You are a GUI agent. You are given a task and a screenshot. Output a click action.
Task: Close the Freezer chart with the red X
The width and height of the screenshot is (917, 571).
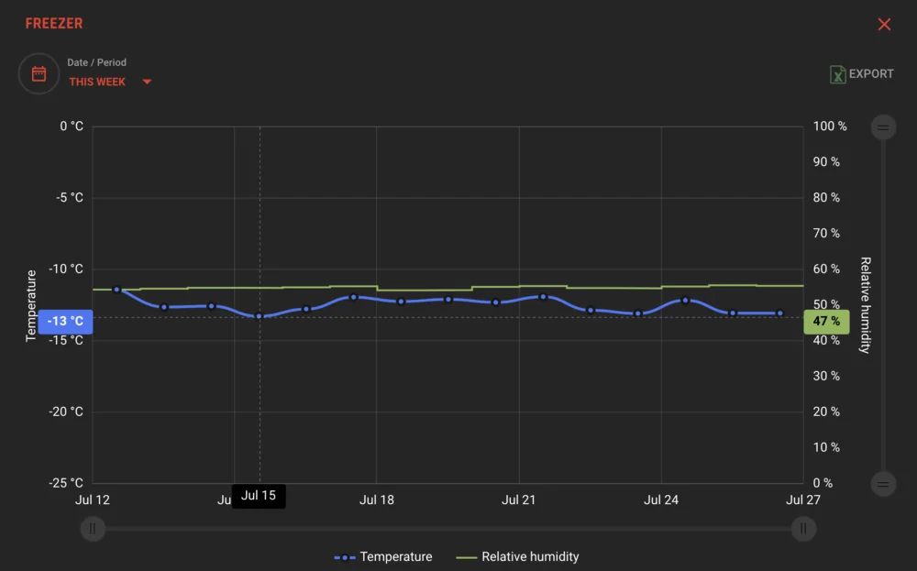[884, 24]
